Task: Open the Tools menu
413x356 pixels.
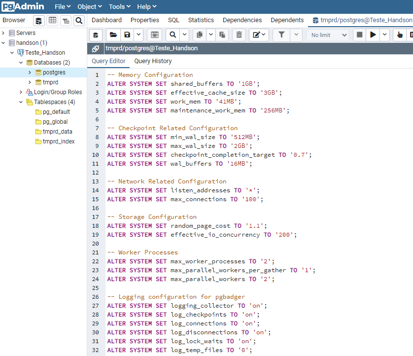Action: click(120, 6)
